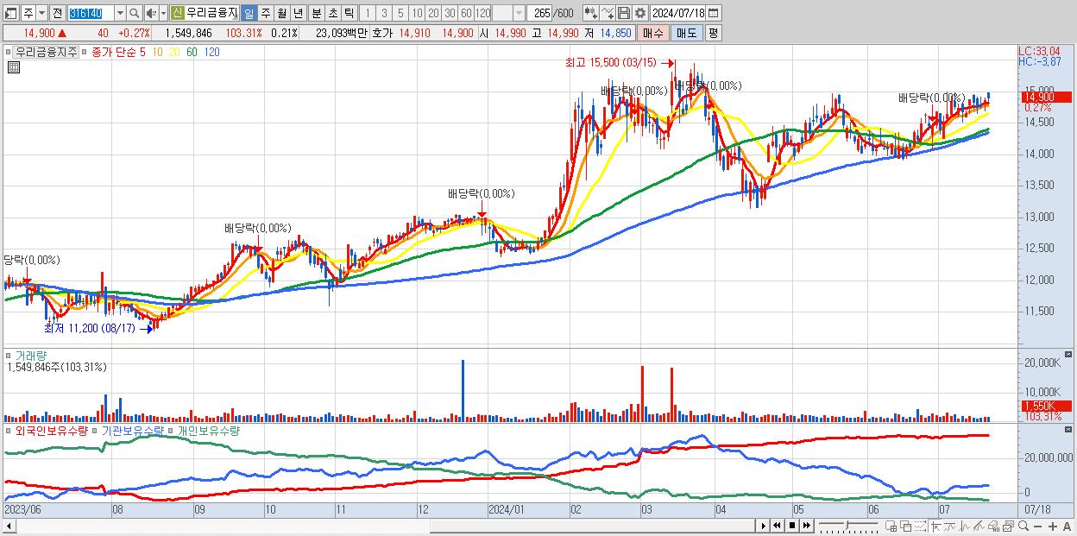Toggle checkbox beside 외국인보유수량 legend

[9, 430]
